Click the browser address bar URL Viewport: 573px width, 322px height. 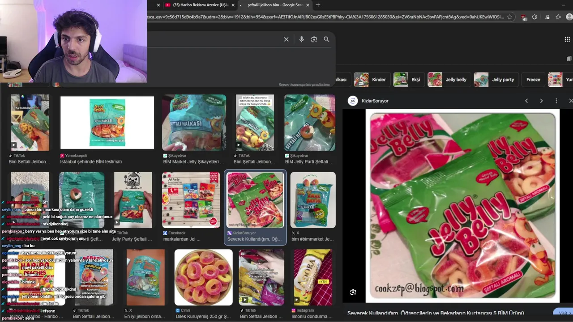tap(325, 17)
